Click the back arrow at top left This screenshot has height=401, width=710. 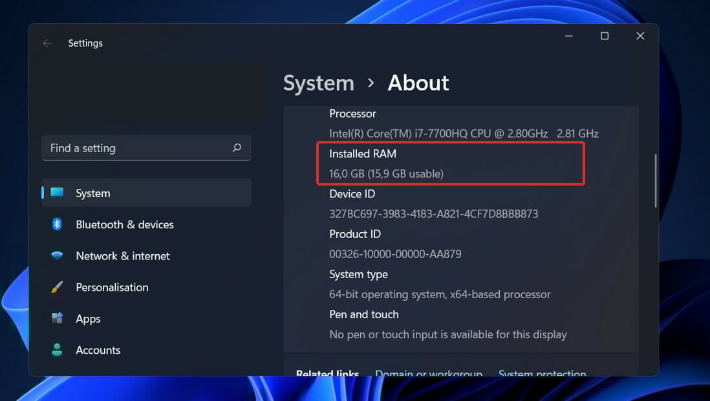pos(47,43)
